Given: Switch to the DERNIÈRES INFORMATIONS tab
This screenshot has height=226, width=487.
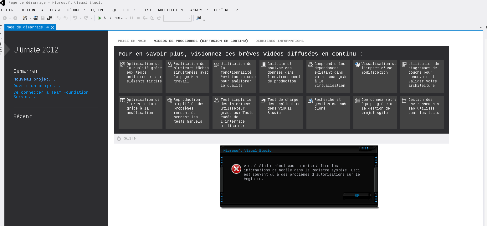Looking at the screenshot, I should [279, 41].
